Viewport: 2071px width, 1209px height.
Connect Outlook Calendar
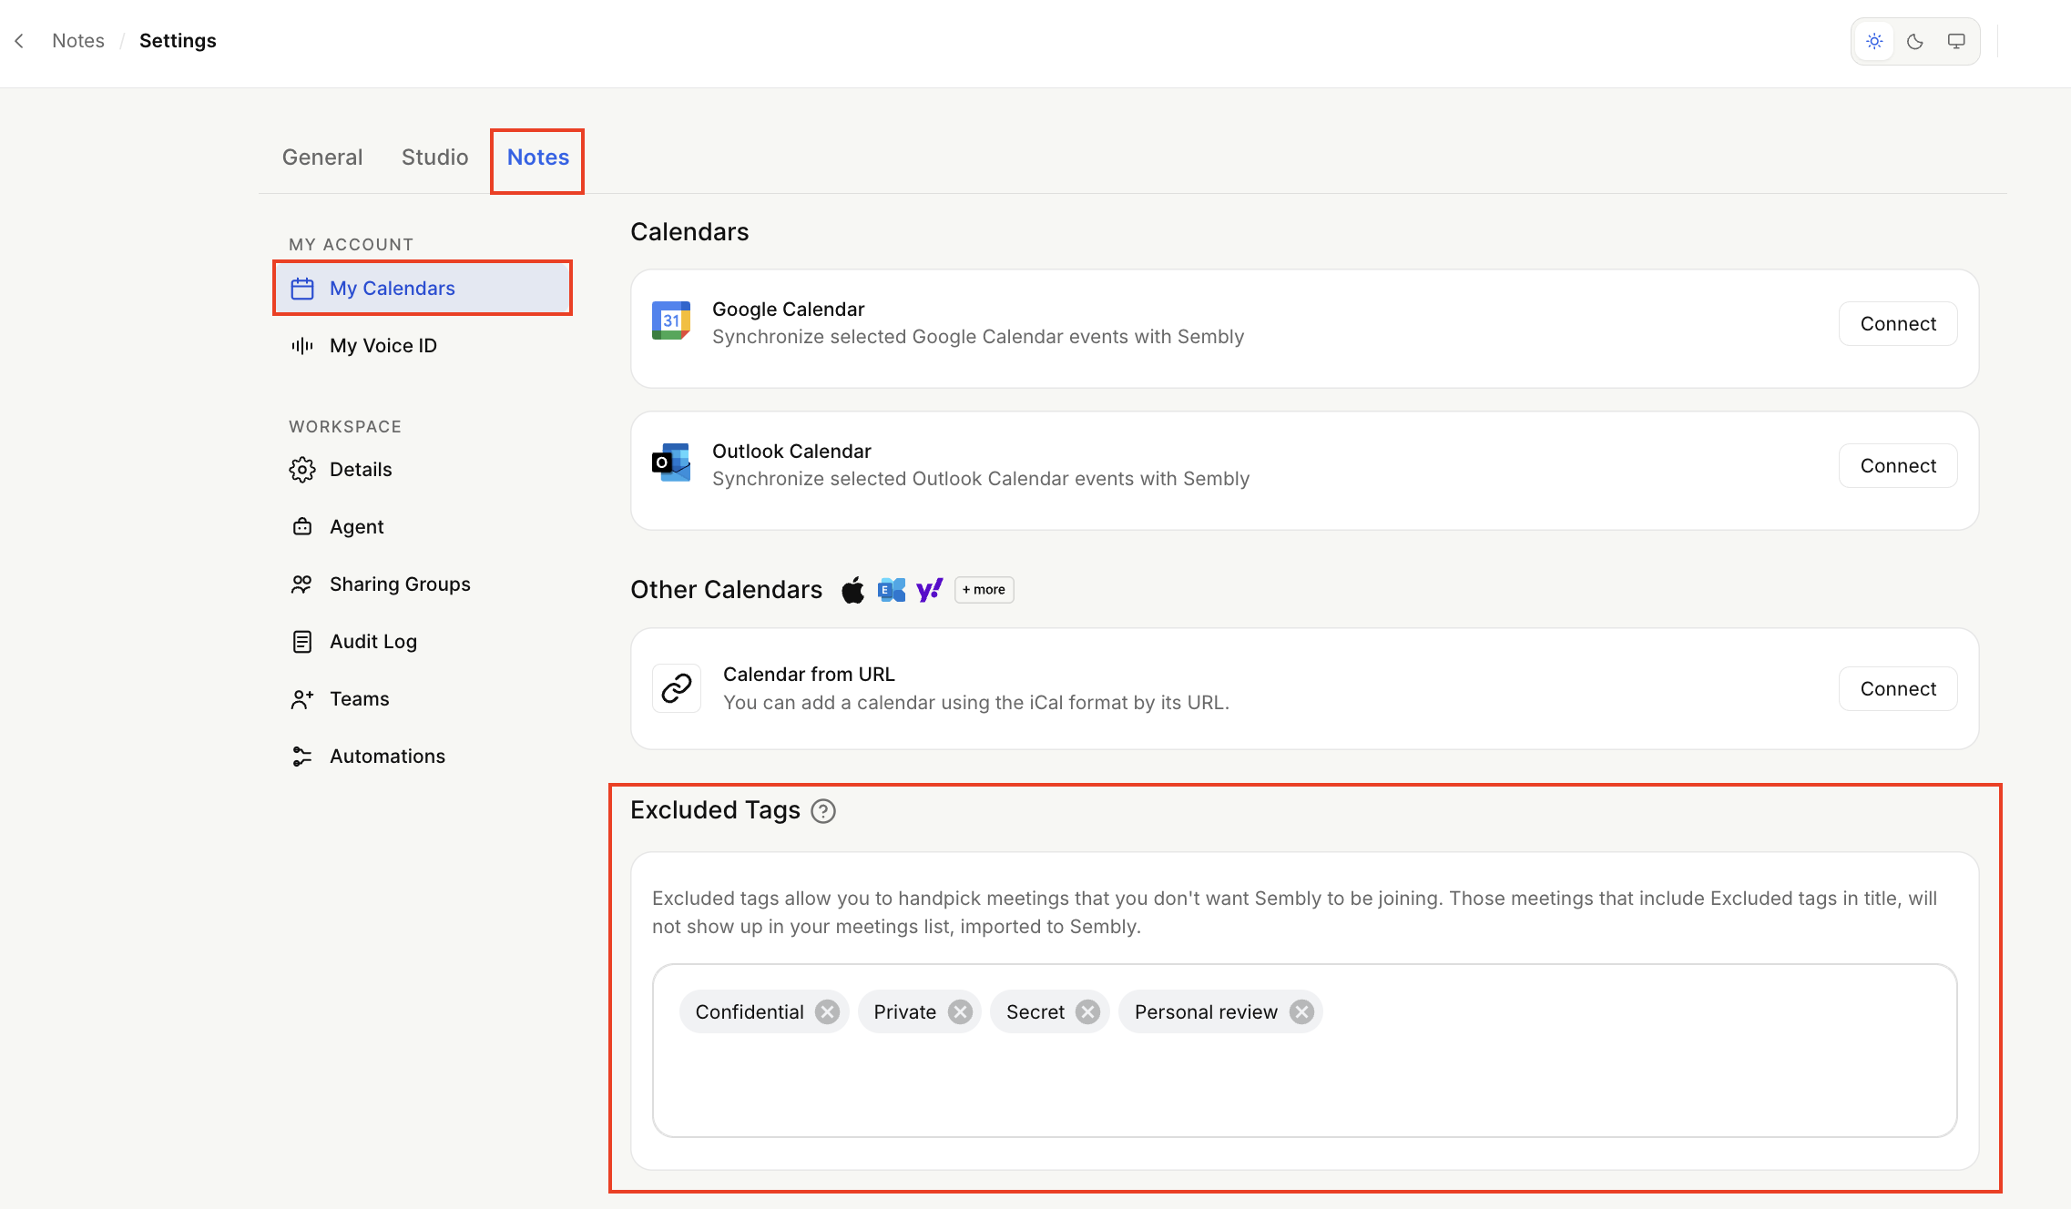(x=1898, y=466)
